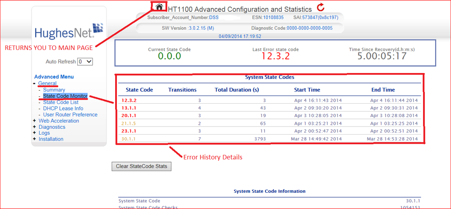Open DHCP Lease Info page

coord(63,109)
